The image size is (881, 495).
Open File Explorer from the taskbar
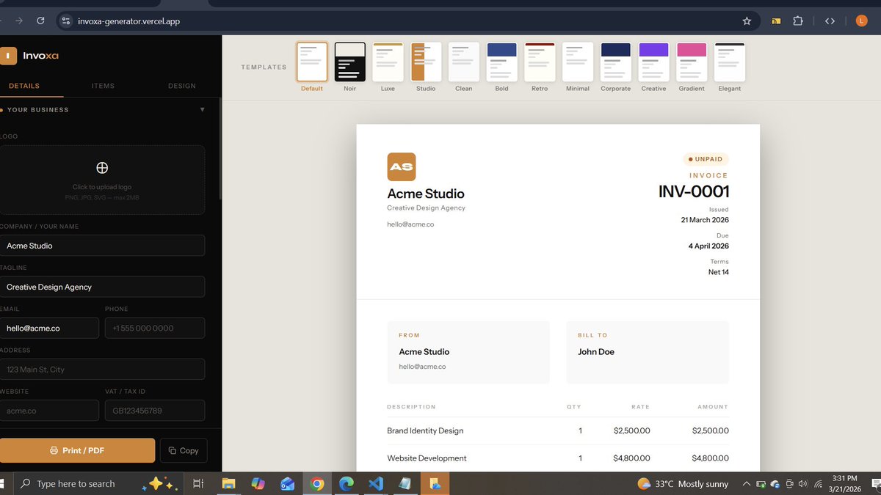tap(228, 483)
